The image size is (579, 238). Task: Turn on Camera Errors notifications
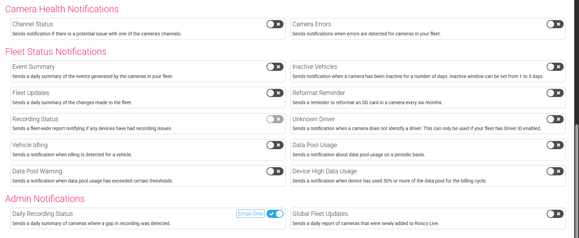555,24
